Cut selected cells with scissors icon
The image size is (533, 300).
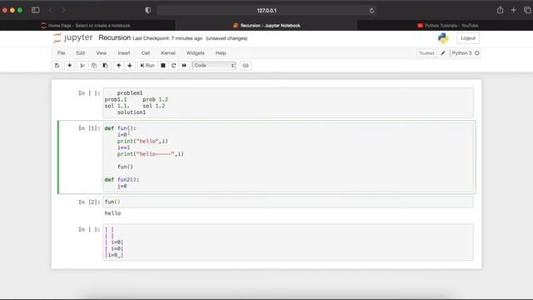[x=82, y=65]
